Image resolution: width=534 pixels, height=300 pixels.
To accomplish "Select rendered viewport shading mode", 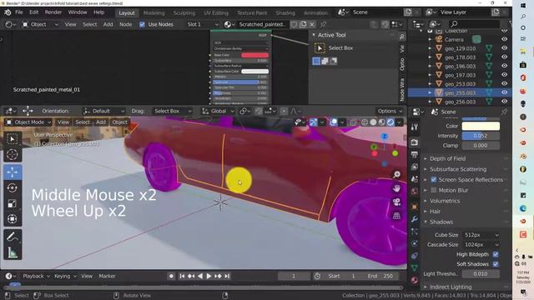I will tap(390, 122).
